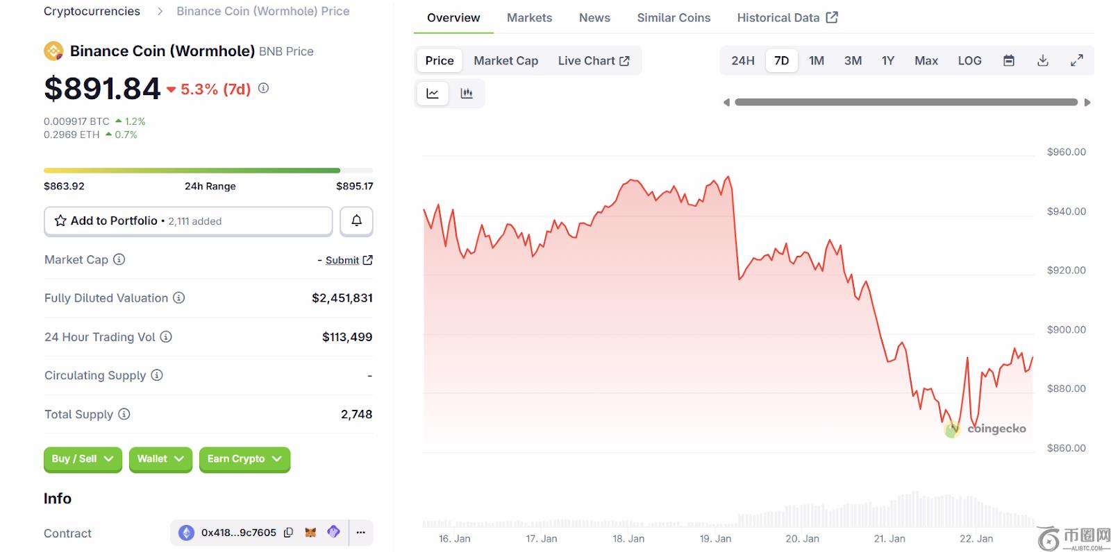Follow the Submit market cap link
The height and width of the screenshot is (552, 1111).
[342, 260]
